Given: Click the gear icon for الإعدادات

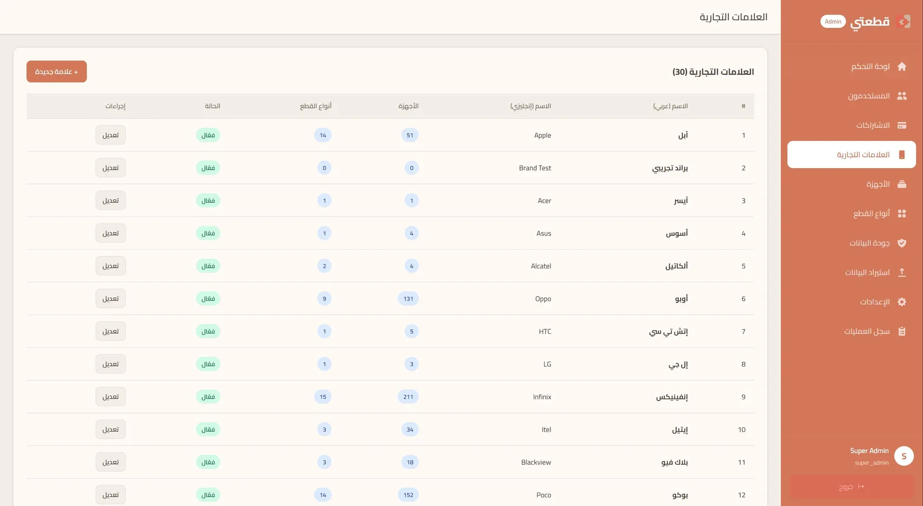Looking at the screenshot, I should click(902, 302).
